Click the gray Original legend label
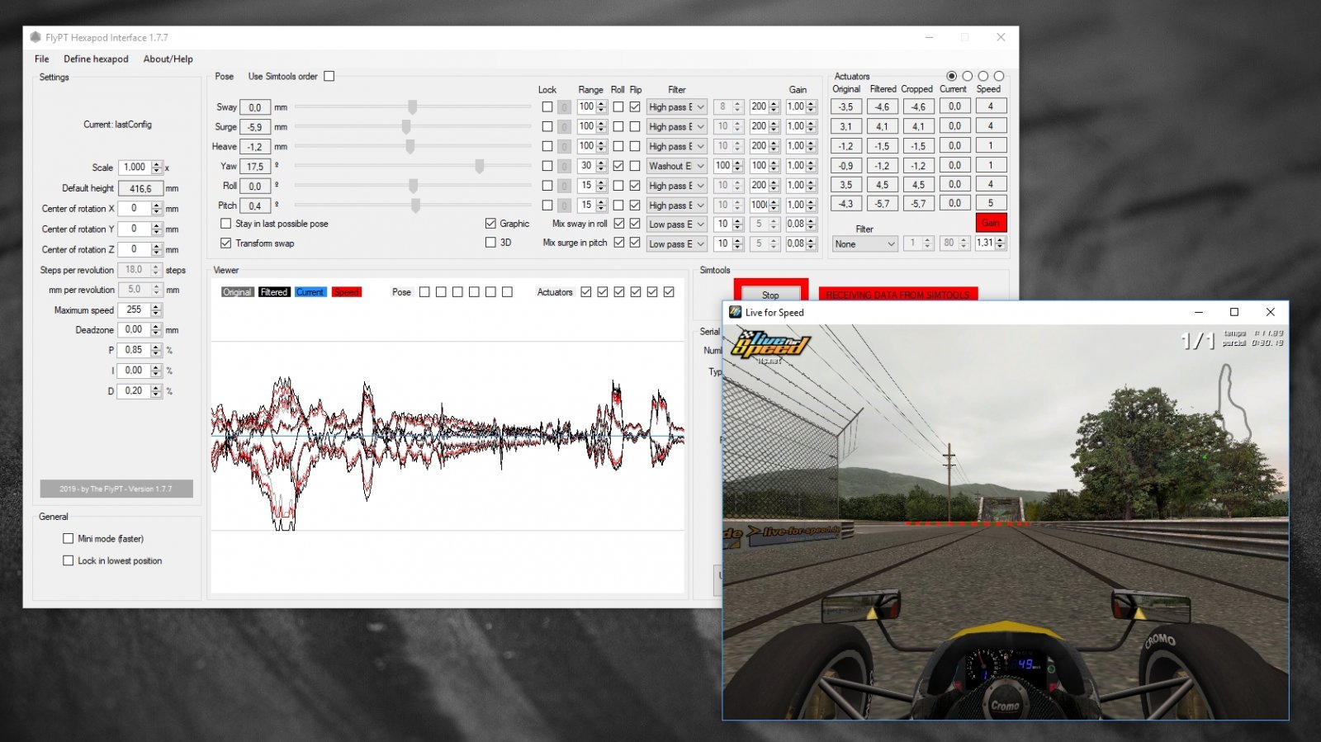 (x=237, y=292)
